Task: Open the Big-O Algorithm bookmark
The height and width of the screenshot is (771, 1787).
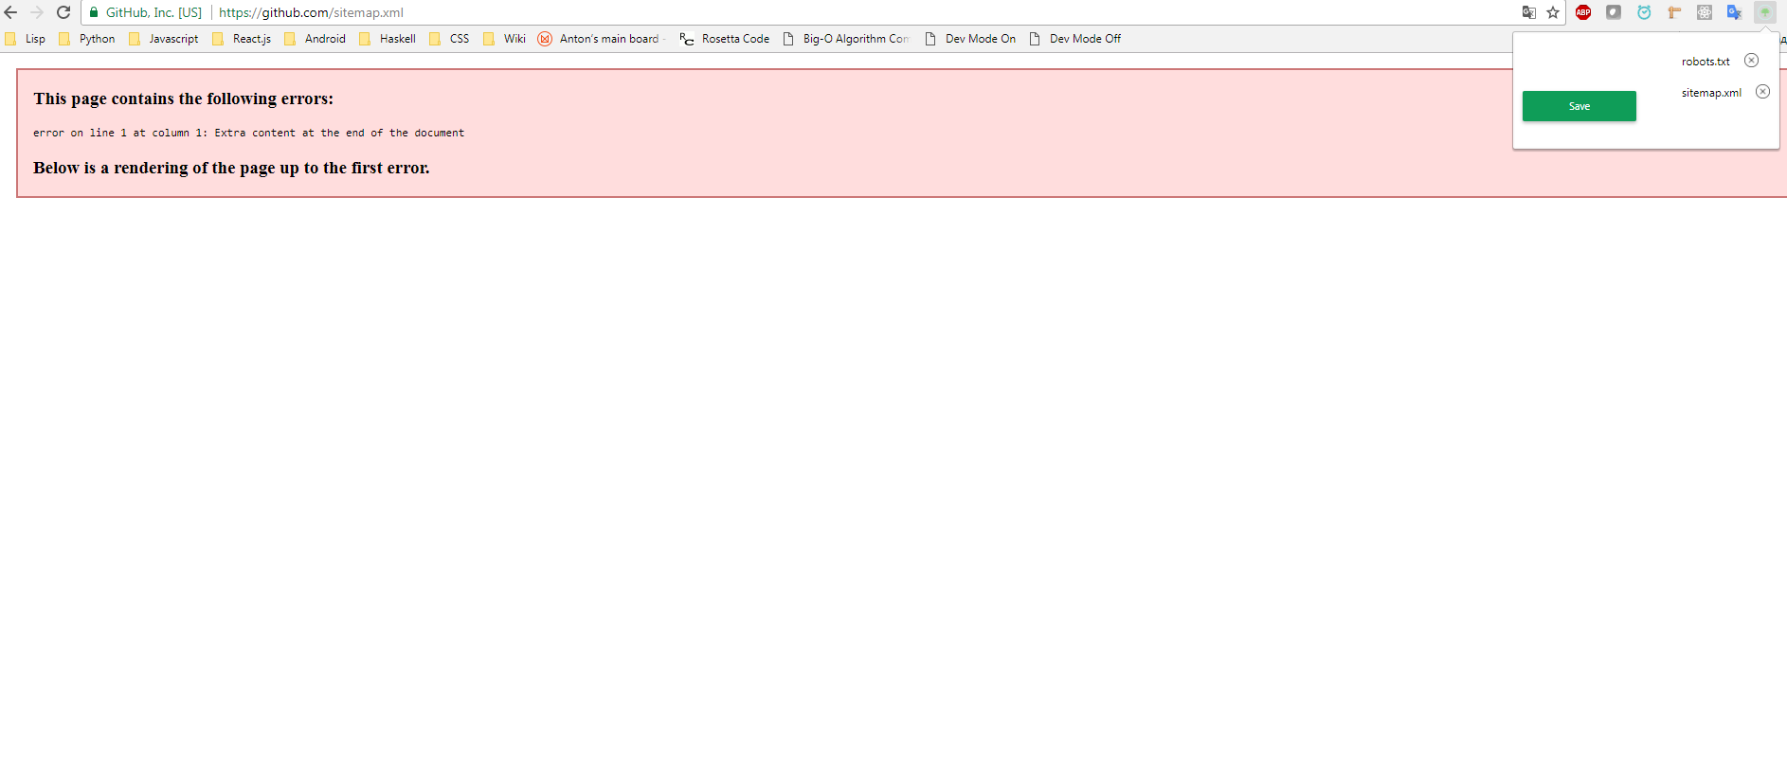Action: [x=846, y=39]
